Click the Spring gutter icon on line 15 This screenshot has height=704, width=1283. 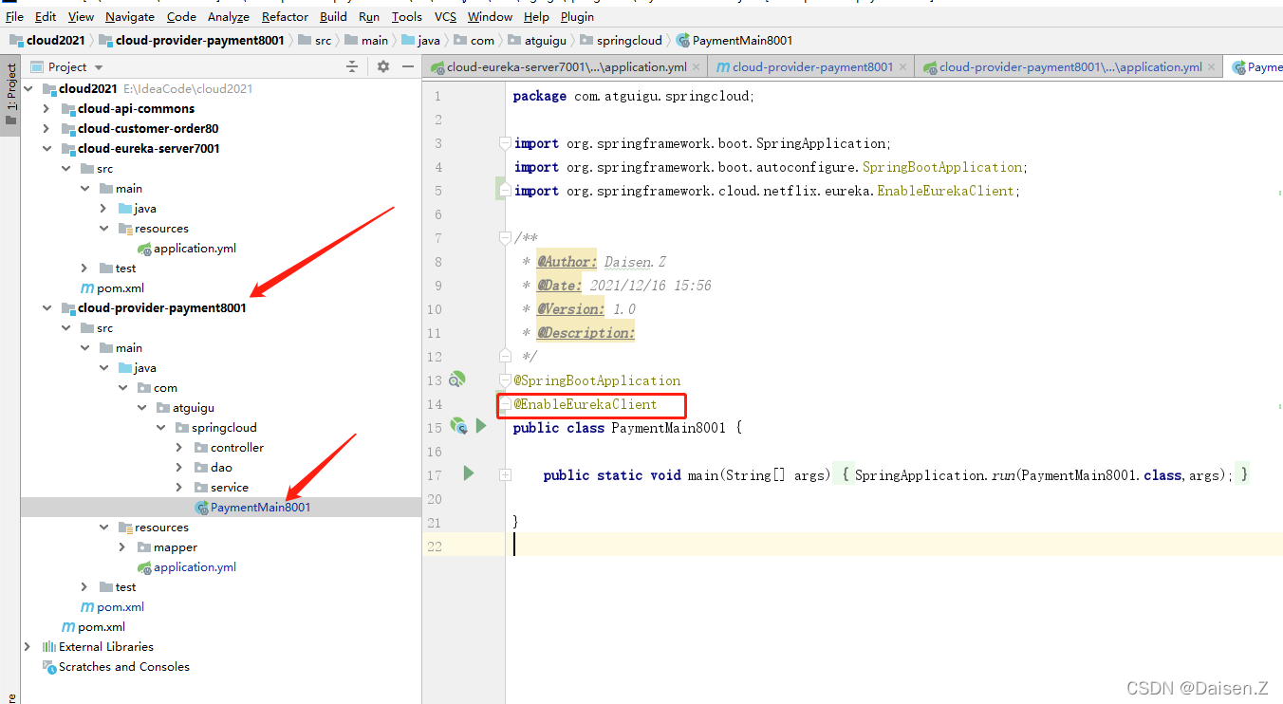(x=458, y=426)
